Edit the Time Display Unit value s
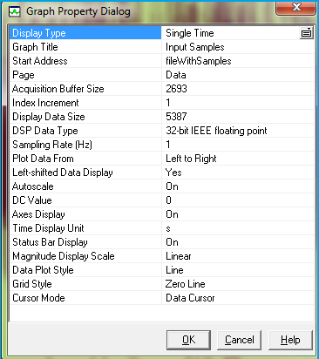Screen dimensions: 319x359 pos(168,229)
